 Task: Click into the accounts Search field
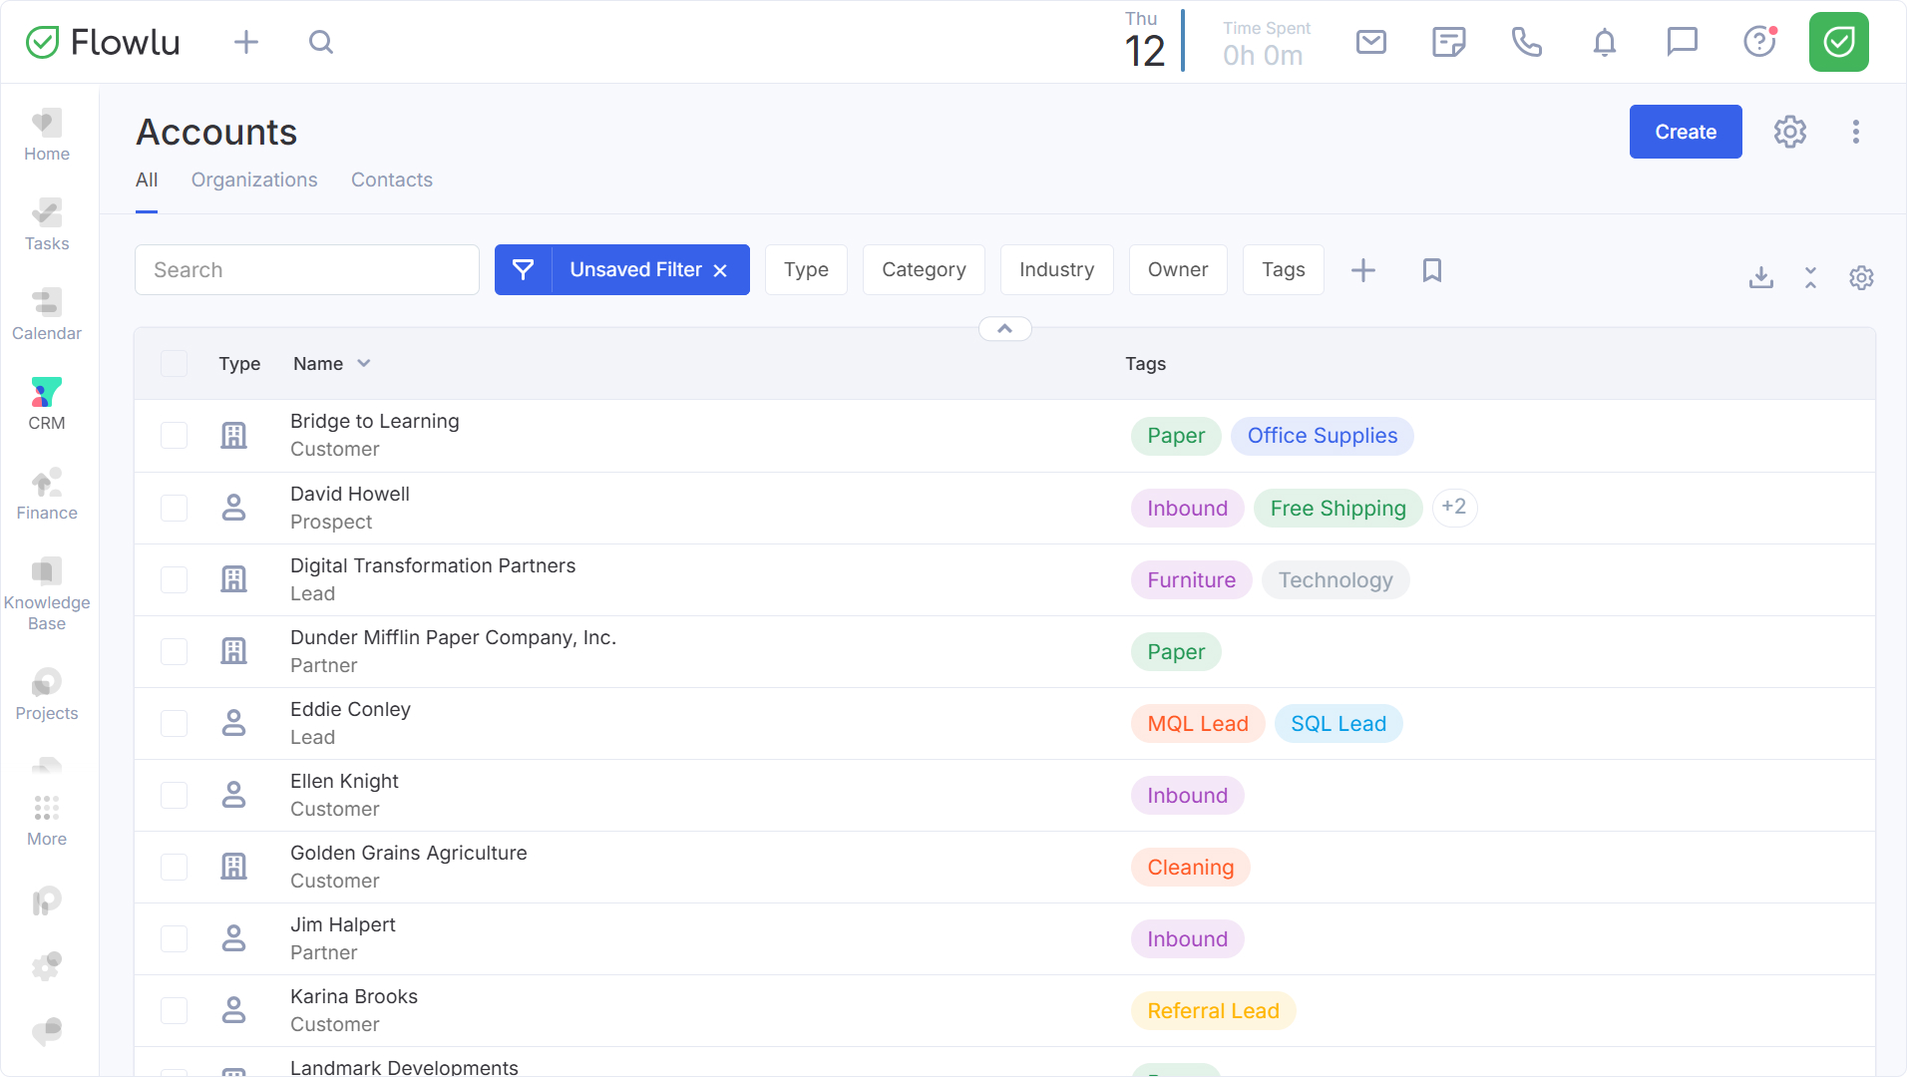click(x=307, y=270)
